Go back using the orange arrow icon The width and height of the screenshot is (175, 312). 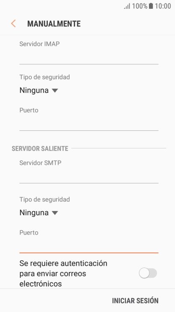[x=13, y=24]
